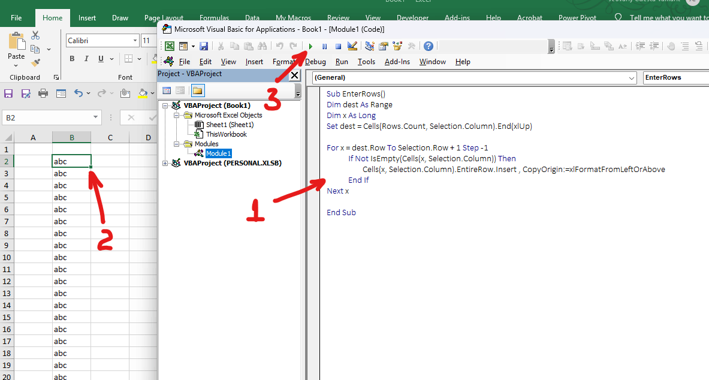
Task: Click View Code icon in Project panel
Action: click(167, 91)
